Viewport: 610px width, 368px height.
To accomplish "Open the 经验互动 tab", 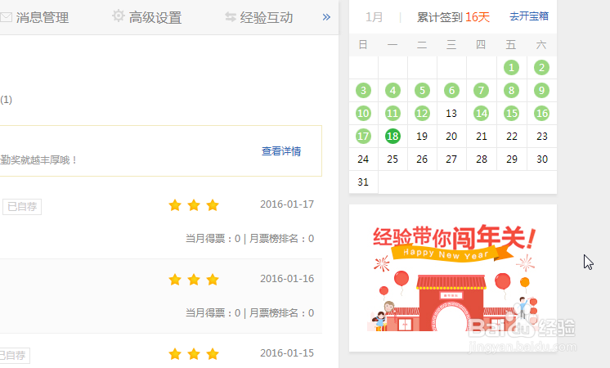I will pyautogui.click(x=266, y=17).
